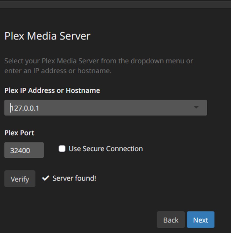
Task: Click the Server found checkmark icon
Action: [46, 178]
